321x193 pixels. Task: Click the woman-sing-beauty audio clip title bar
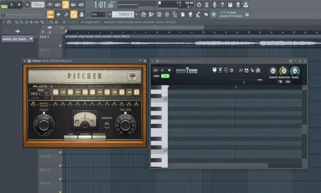click(193, 36)
